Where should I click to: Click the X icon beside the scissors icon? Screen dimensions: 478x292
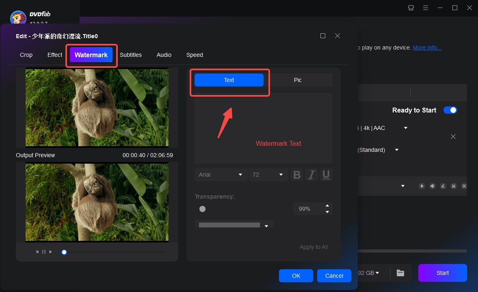click(464, 186)
